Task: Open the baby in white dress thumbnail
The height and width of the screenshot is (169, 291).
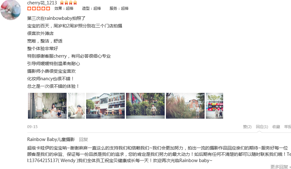Action: pos(76,106)
